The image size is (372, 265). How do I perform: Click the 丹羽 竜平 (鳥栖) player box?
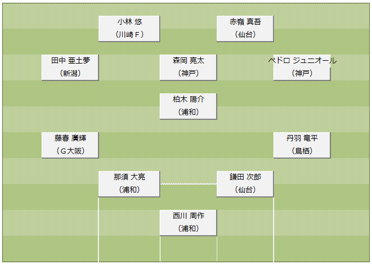pos(302,145)
